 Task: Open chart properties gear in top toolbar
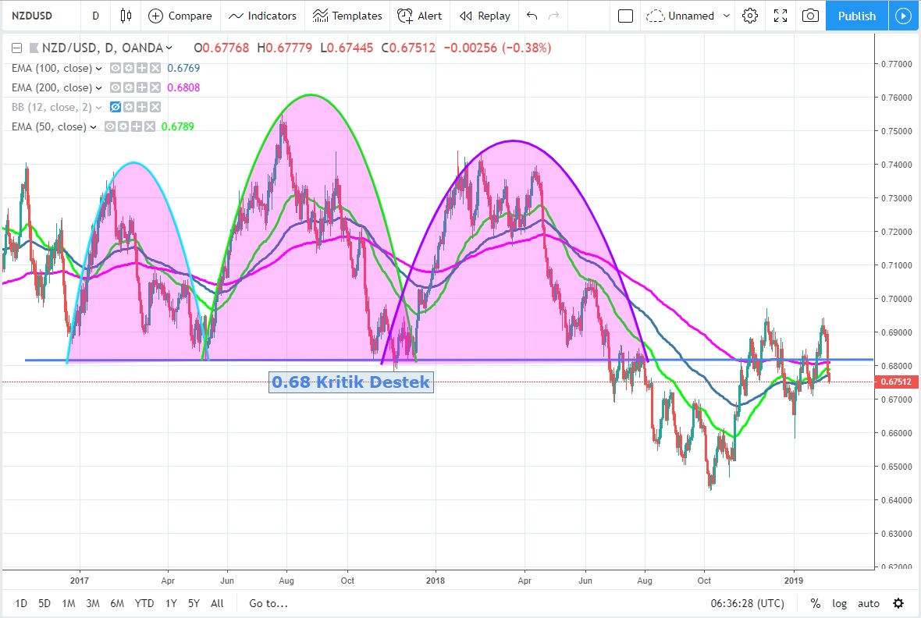pyautogui.click(x=750, y=16)
